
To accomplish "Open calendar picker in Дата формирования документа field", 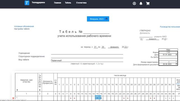I will pos(176,64).
